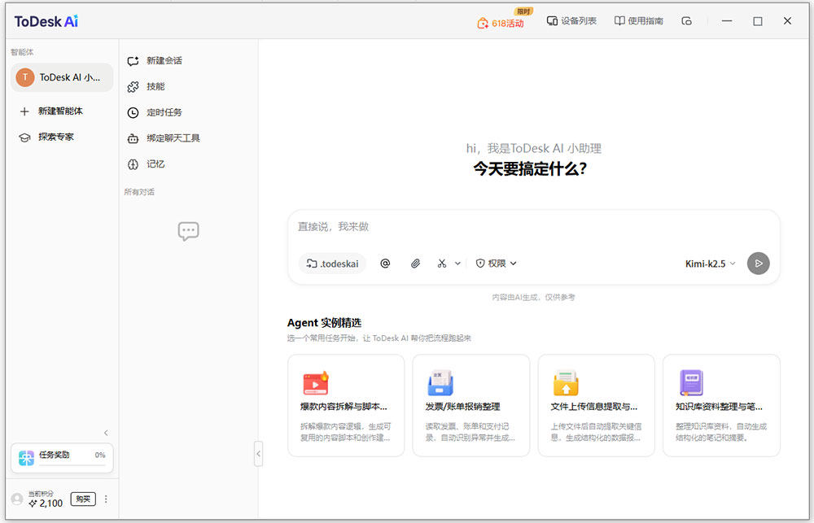814x523 pixels.
Task: Open the three-dot more options menu
Action: point(106,499)
